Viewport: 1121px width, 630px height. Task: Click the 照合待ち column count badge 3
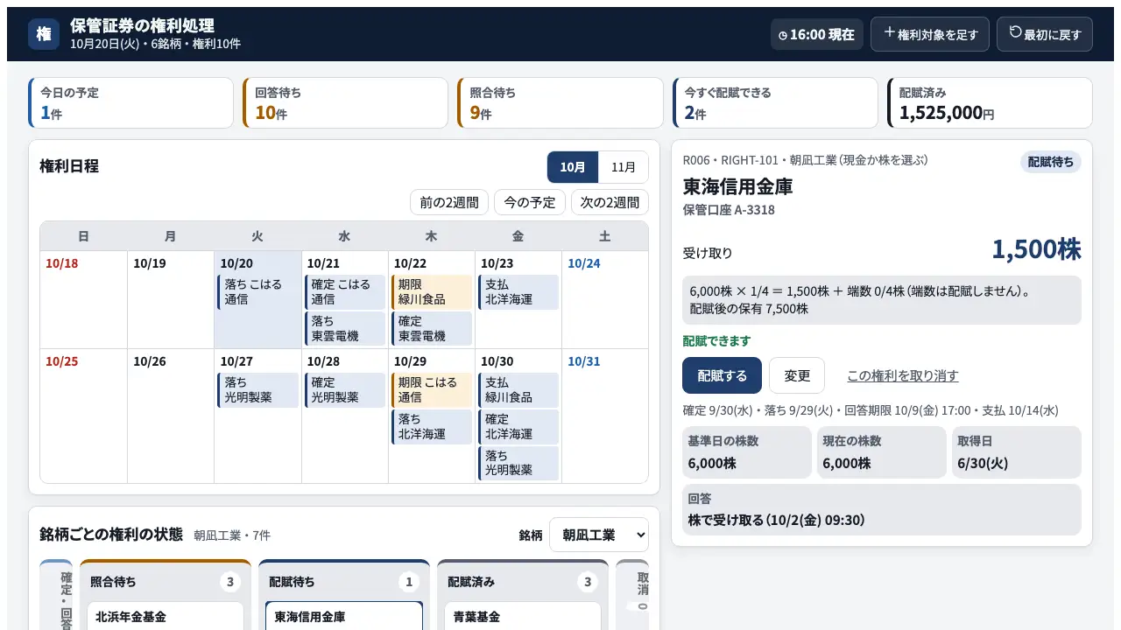[x=230, y=582]
